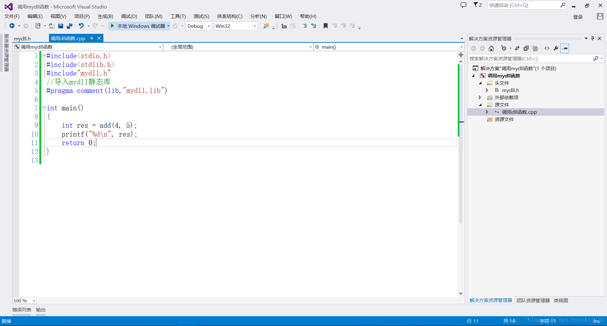This screenshot has height=326, width=607.
Task: Click the account avatar icon
Action: tap(600, 16)
